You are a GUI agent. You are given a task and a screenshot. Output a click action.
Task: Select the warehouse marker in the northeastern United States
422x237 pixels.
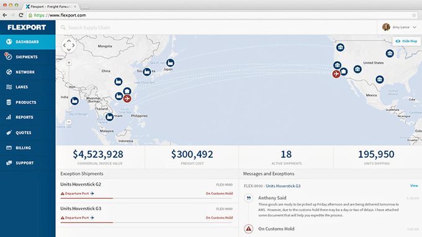pos(390,53)
